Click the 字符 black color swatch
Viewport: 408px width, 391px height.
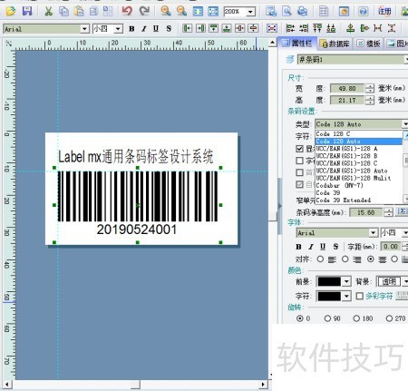pos(329,296)
